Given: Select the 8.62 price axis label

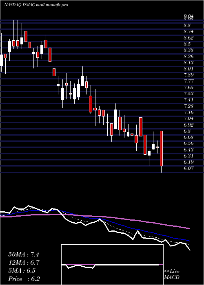Looking at the screenshot, I should (188, 37).
